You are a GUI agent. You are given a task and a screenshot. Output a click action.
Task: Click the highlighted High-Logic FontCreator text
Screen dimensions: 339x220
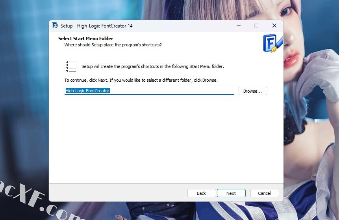coord(87,91)
